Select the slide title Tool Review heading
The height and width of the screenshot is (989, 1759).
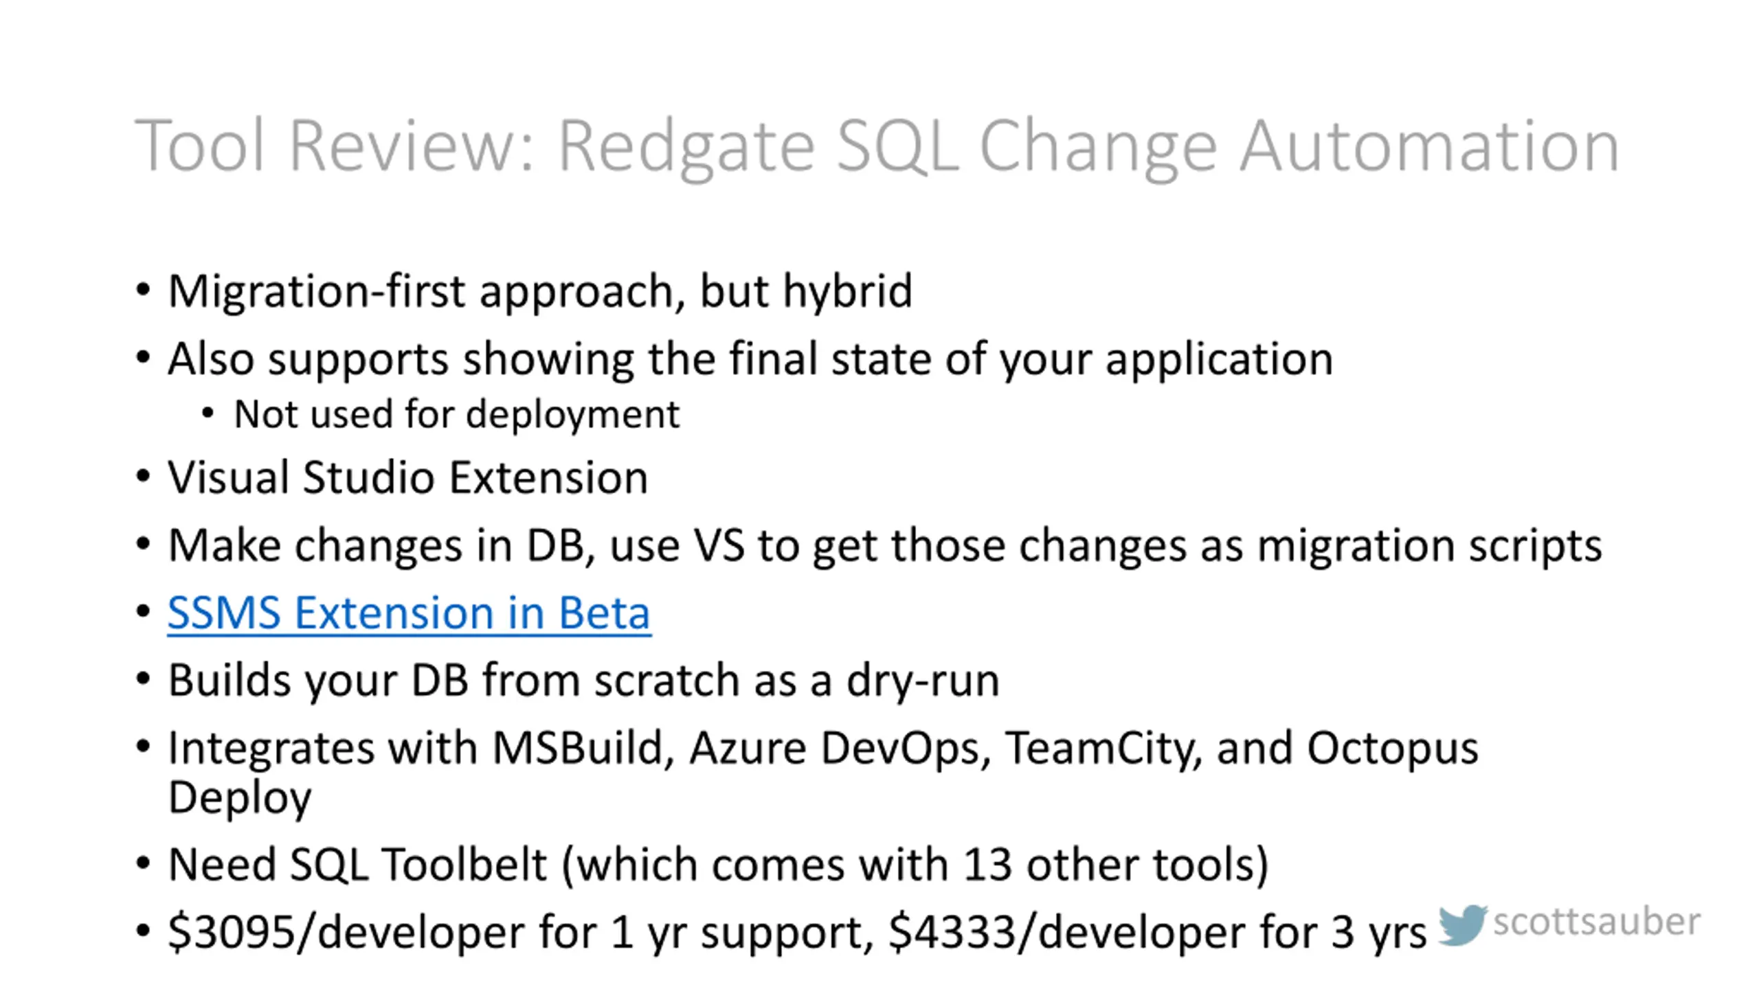coord(877,147)
